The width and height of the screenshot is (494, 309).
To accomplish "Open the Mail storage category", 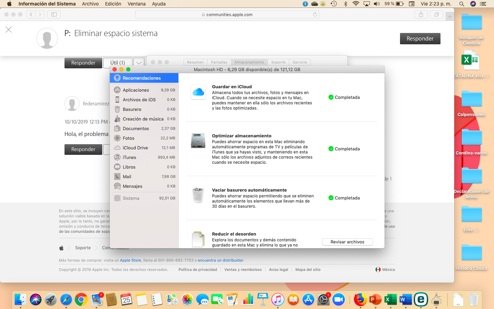I will [127, 176].
